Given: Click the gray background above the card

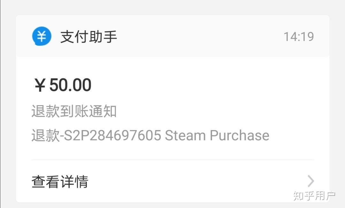Looking at the screenshot, I should 173,7.
